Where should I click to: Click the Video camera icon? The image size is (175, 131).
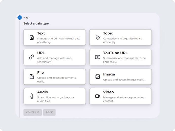coord(98,96)
